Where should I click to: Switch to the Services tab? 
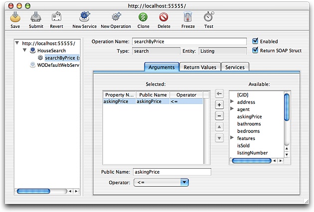[235, 67]
